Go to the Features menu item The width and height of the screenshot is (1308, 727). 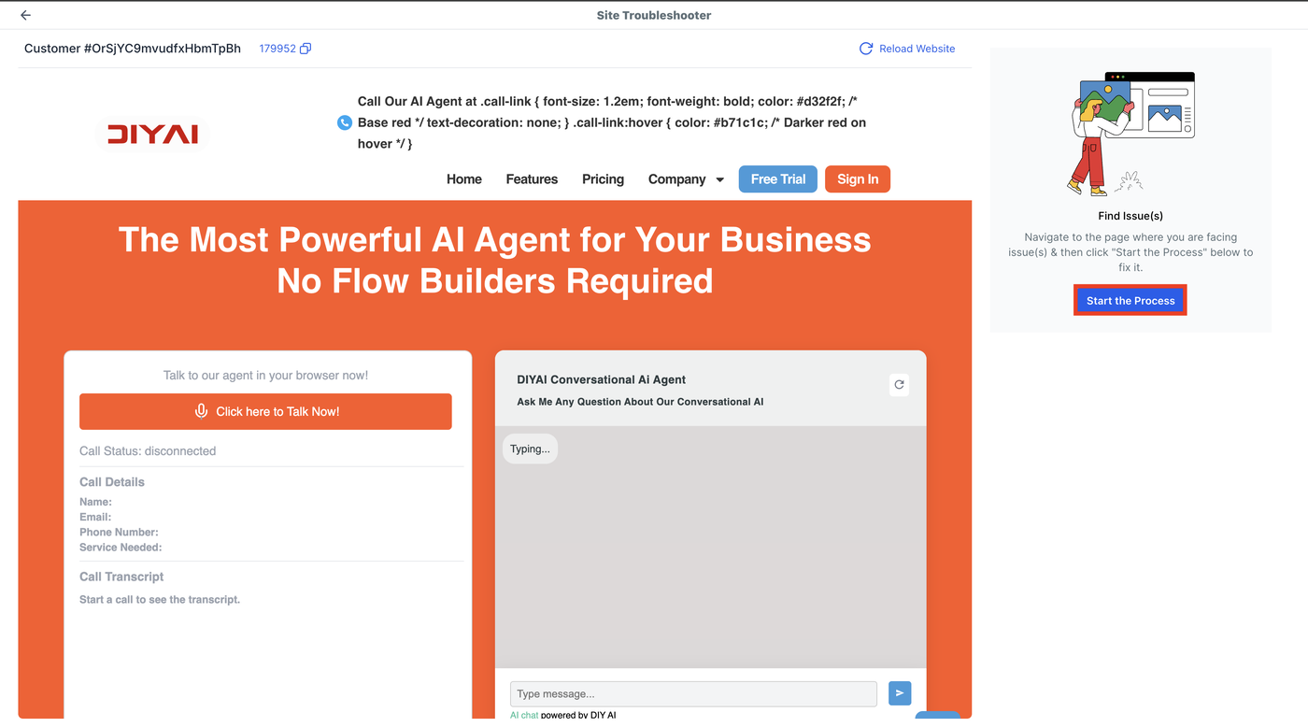[532, 179]
